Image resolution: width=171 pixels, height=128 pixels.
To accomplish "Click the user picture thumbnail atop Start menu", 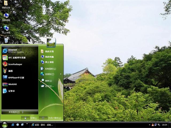I will click(51, 43).
